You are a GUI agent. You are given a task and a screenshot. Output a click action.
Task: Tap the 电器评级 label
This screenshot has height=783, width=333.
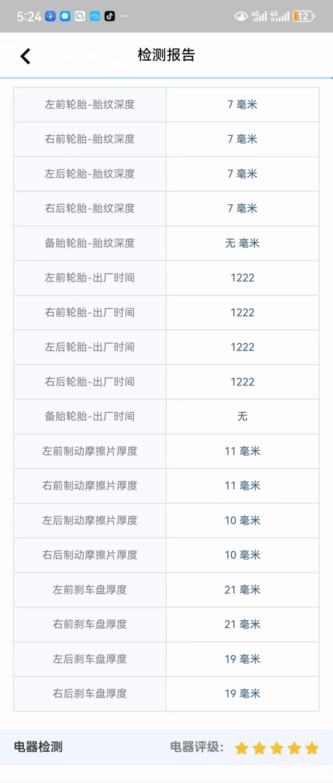197,747
